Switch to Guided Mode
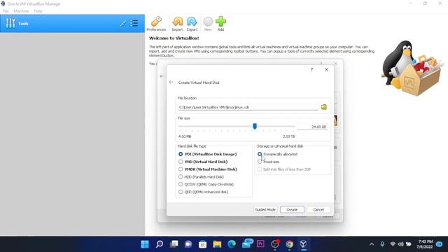Viewport: 448px width, 252px height. [265, 210]
